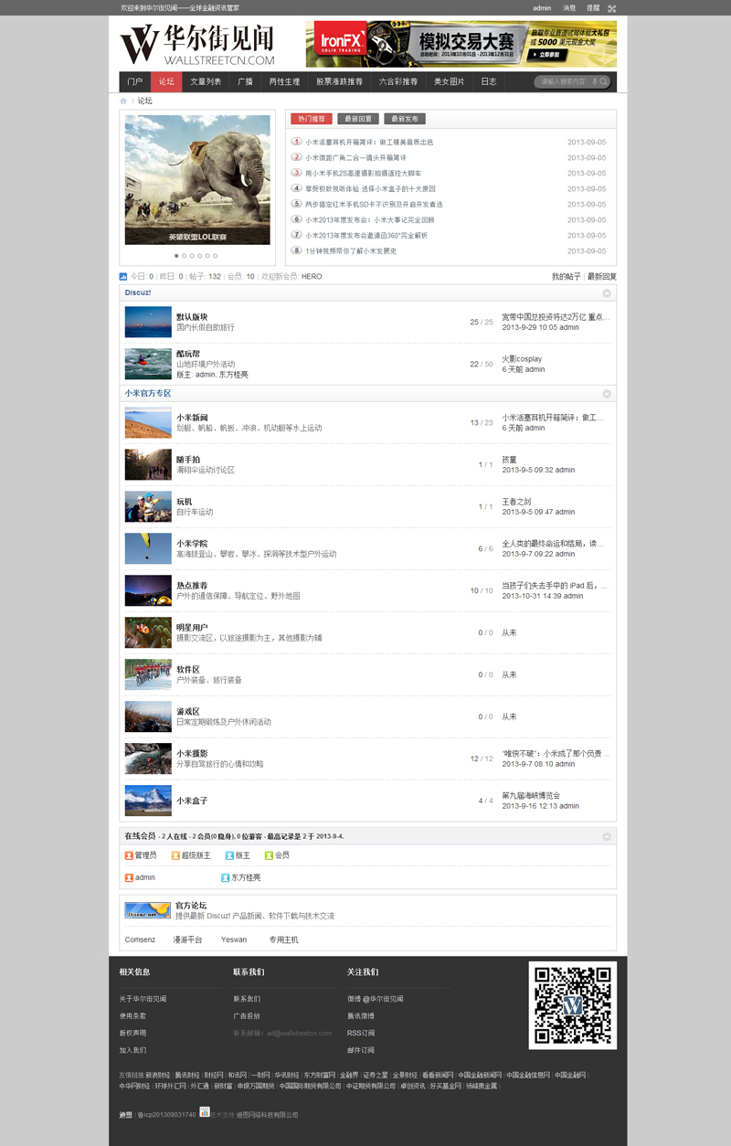Open the 随手拍 forum thumbnail
The width and height of the screenshot is (731, 1146).
pos(148,464)
